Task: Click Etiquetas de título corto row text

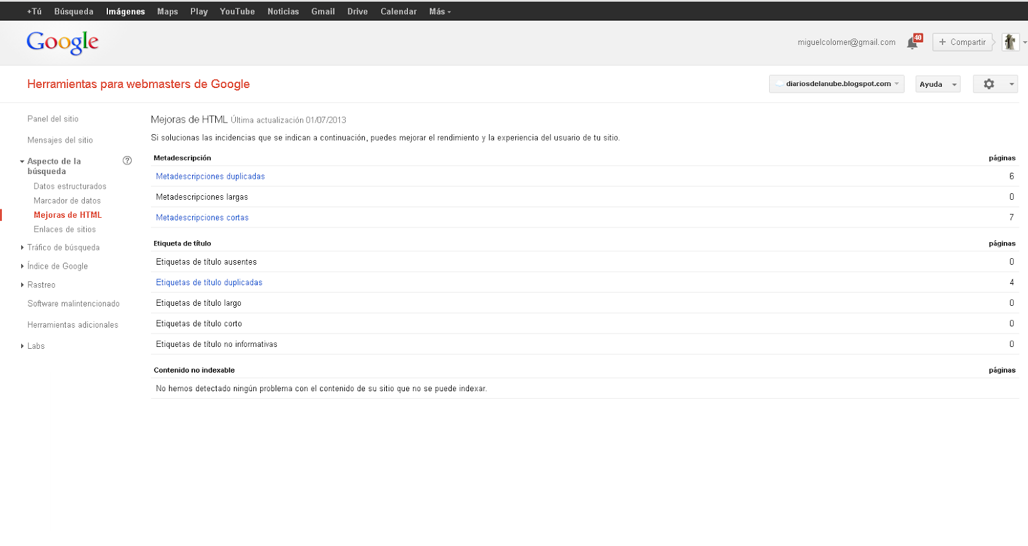Action: pos(199,323)
